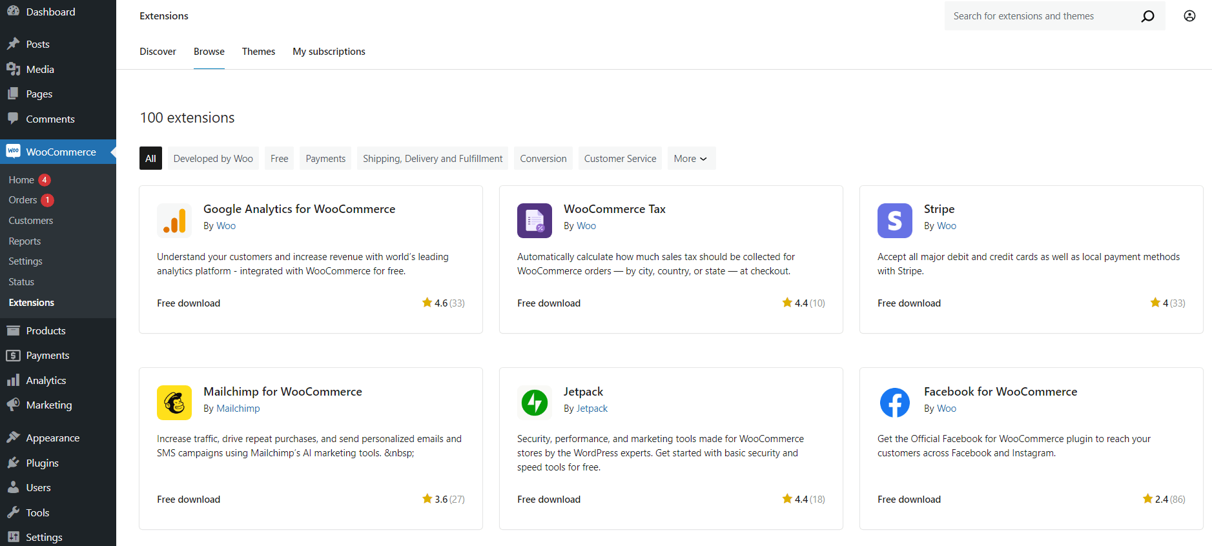1212x546 pixels.
Task: Click the search magnifier icon
Action: (x=1147, y=16)
